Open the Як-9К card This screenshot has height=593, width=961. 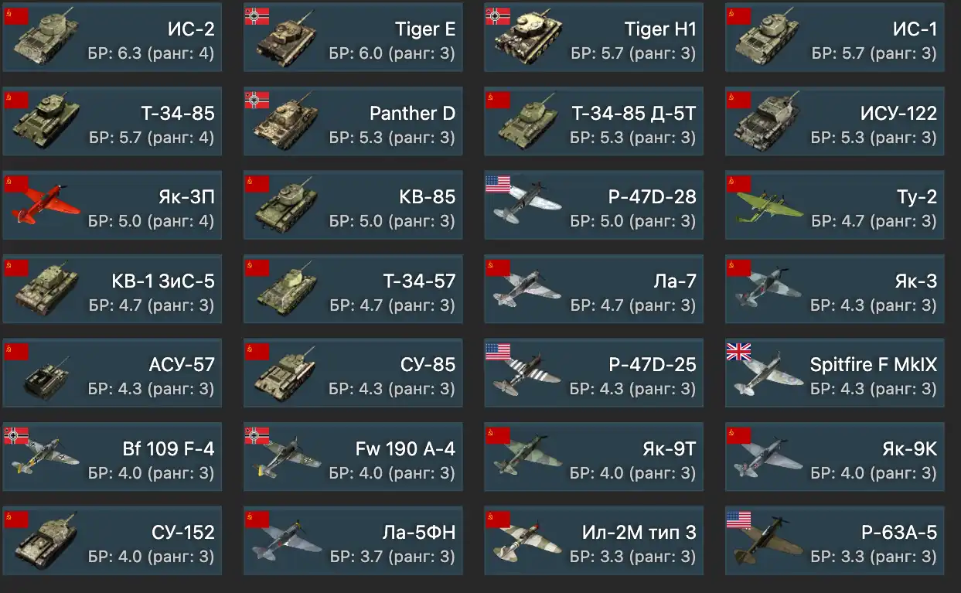(x=834, y=457)
